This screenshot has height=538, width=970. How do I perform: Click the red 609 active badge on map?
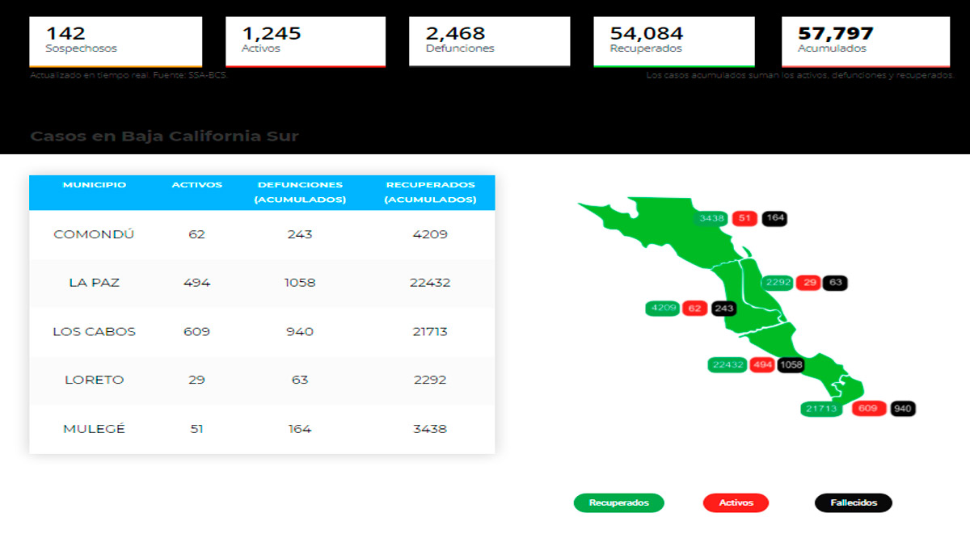click(867, 409)
